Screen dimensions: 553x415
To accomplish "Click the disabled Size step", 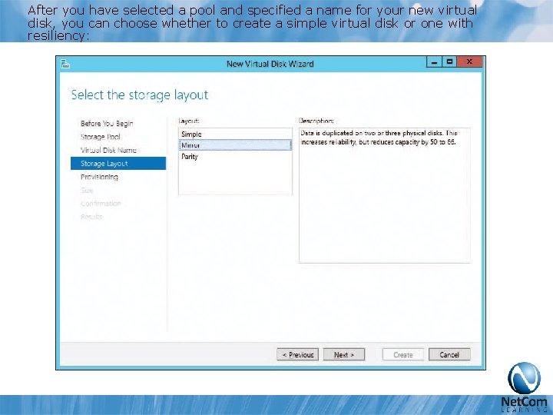I will click(x=87, y=191).
